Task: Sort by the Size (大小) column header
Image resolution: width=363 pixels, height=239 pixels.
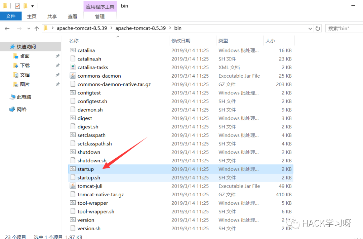Action: (x=270, y=41)
